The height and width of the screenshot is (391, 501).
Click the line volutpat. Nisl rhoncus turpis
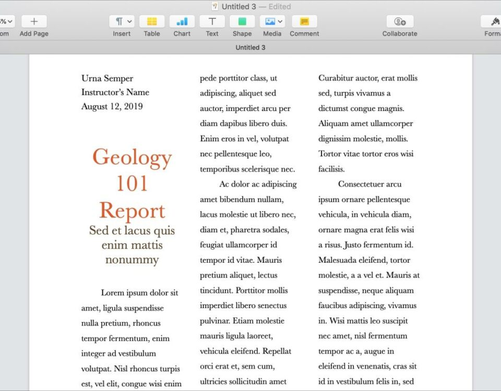tap(130, 369)
